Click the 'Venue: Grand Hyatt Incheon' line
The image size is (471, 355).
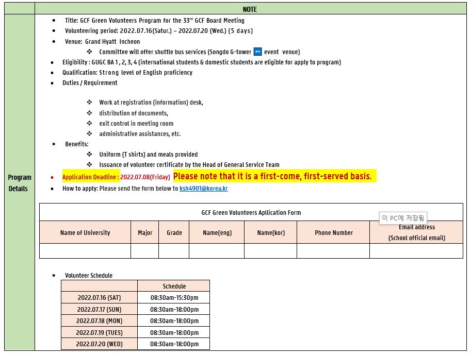click(103, 41)
